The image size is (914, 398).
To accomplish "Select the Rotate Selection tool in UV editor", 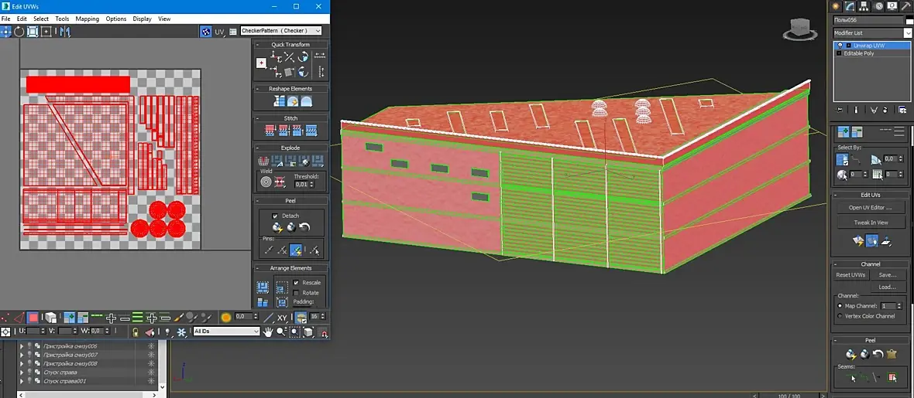I will pyautogui.click(x=19, y=32).
